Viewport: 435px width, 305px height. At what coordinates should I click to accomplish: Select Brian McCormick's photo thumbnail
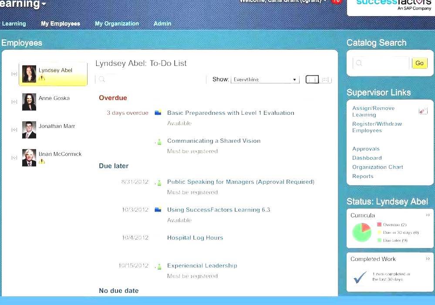(29, 158)
